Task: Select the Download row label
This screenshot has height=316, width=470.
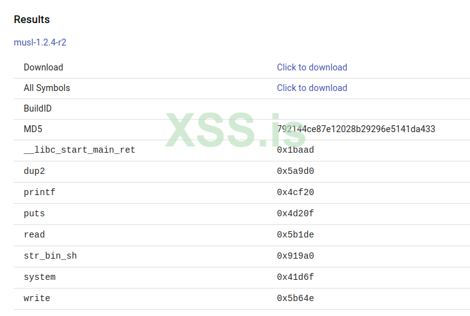Action: [44, 67]
